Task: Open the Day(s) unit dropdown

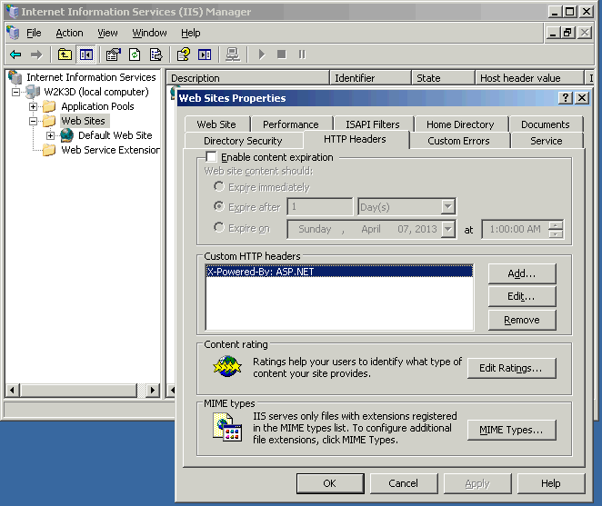Action: [x=447, y=207]
